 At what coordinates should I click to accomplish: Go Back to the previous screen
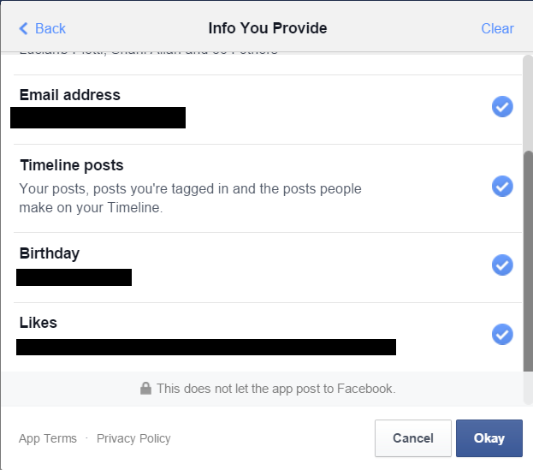click(x=42, y=28)
